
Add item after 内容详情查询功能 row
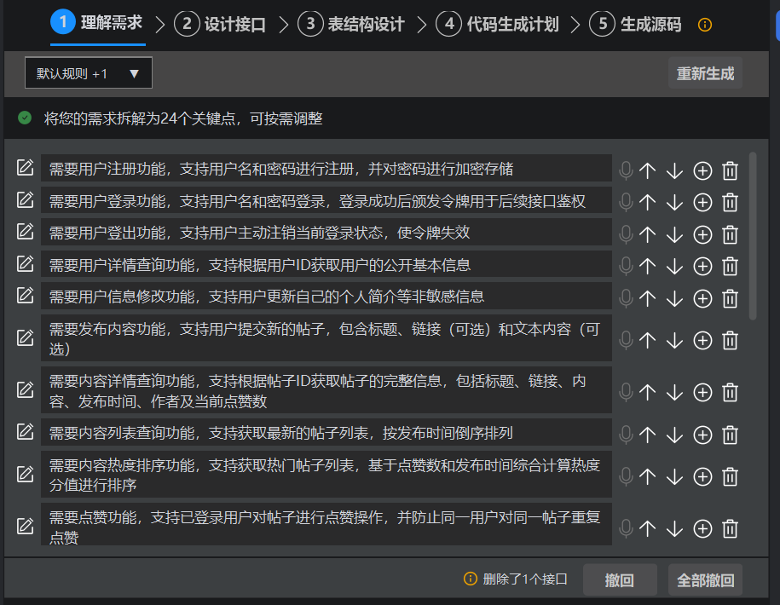click(x=702, y=392)
